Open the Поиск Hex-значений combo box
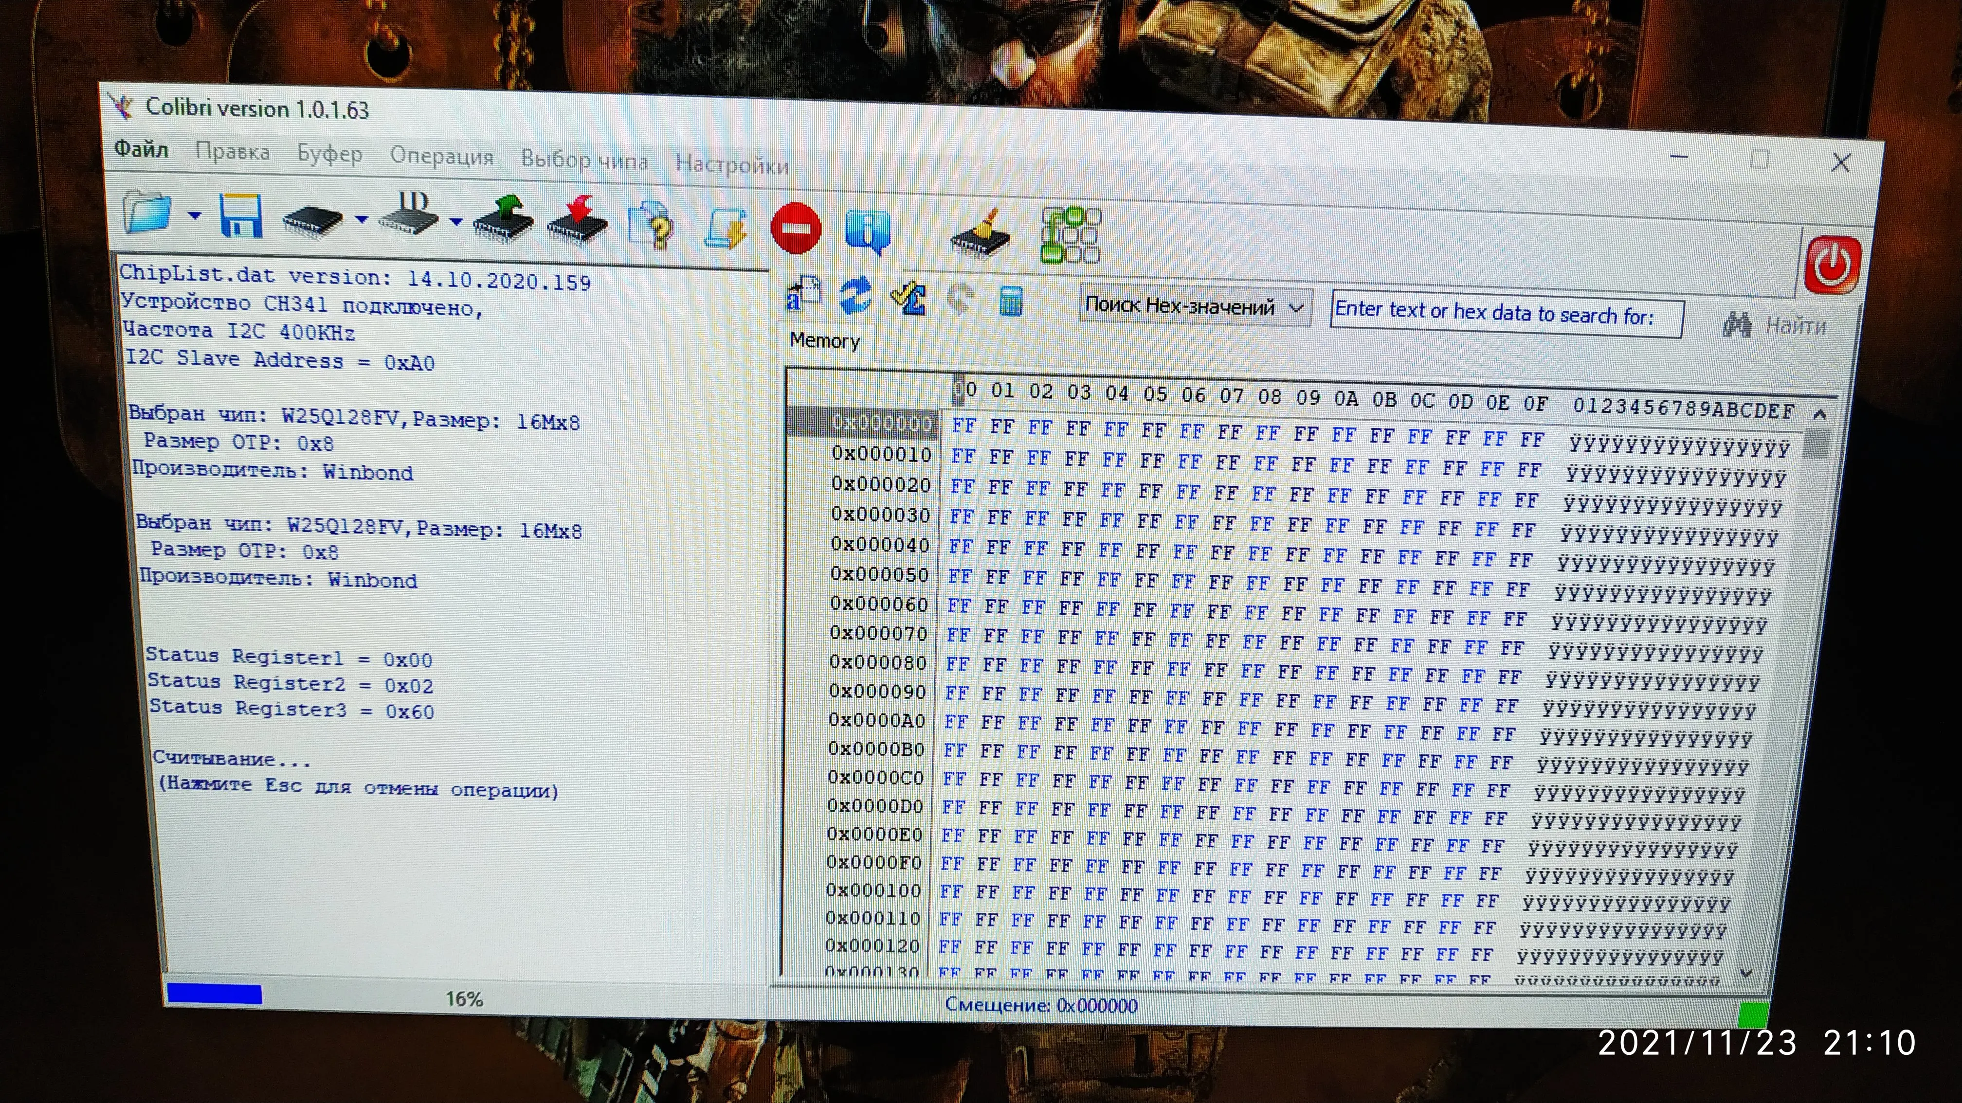1962x1103 pixels. click(x=1194, y=307)
